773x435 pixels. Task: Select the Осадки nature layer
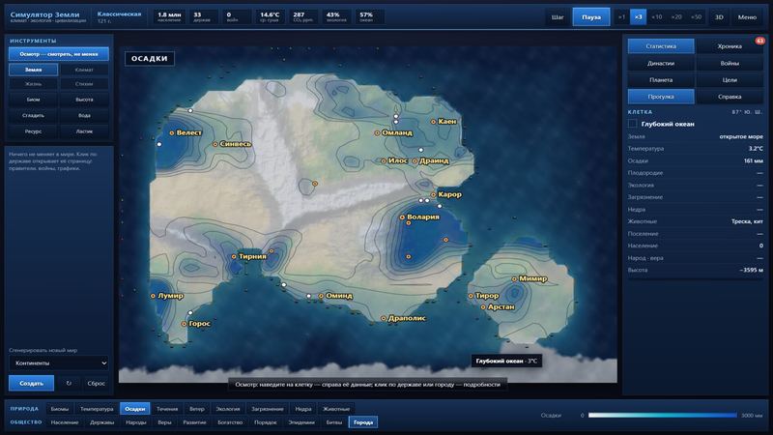(x=134, y=409)
